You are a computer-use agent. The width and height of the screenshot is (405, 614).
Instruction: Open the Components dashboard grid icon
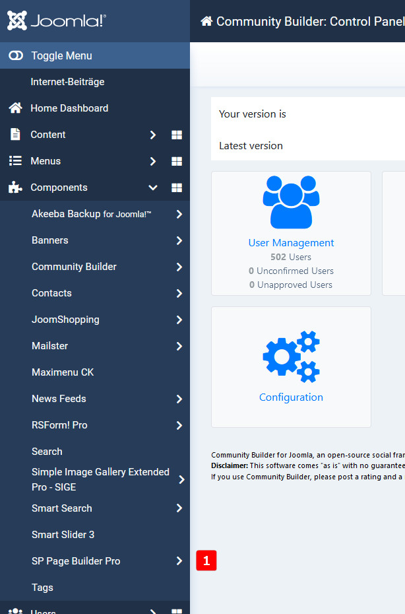pyautogui.click(x=177, y=188)
